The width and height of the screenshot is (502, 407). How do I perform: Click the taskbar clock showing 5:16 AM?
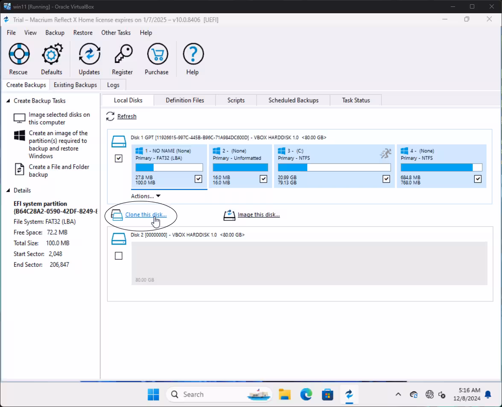click(x=467, y=395)
